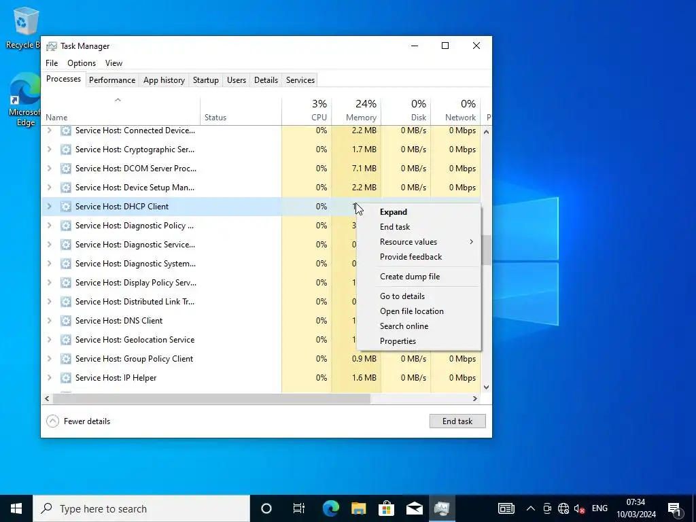Screen dimensions: 696x522
Task: Select Provide feedback
Action: click(x=419, y=257)
